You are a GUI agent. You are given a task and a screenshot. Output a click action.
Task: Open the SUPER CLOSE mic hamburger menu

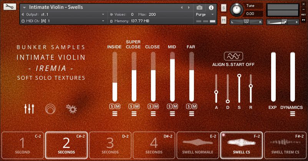(x=134, y=113)
